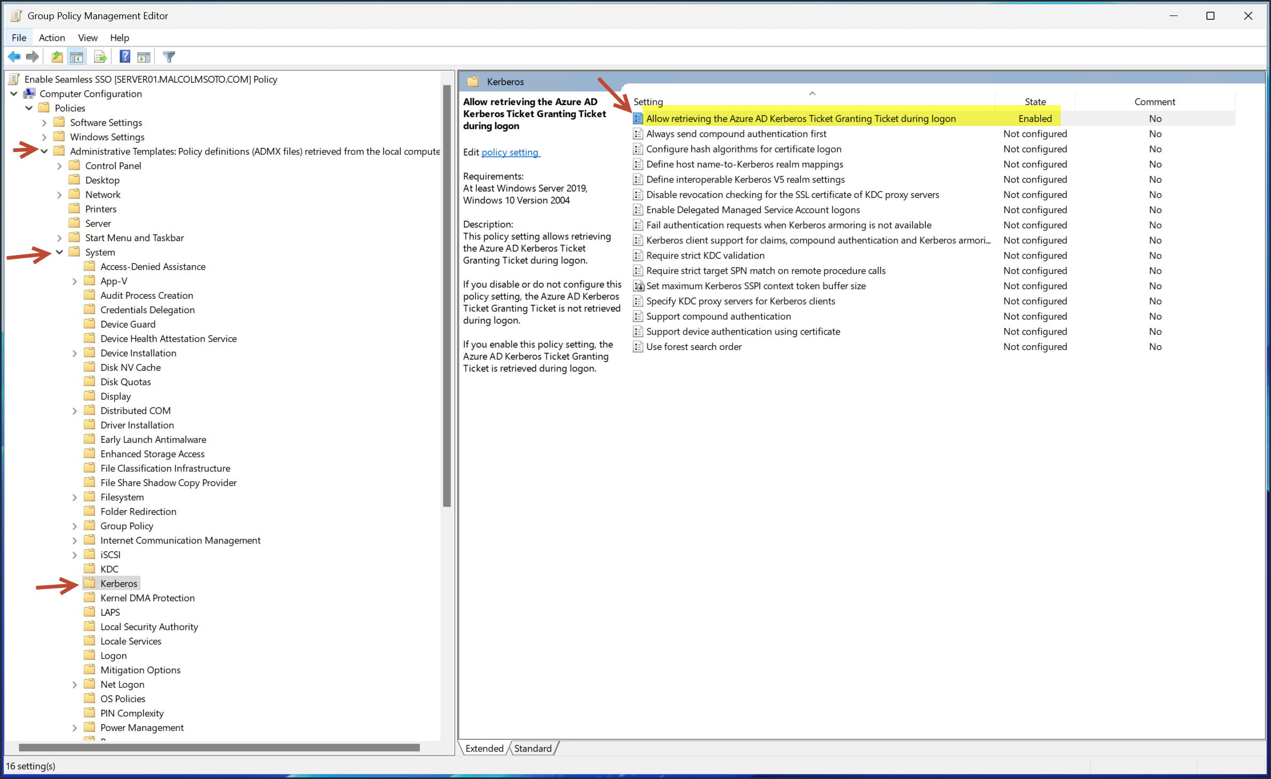Select Require strict KDC validation setting
Viewport: 1271px width, 779px height.
click(x=705, y=256)
